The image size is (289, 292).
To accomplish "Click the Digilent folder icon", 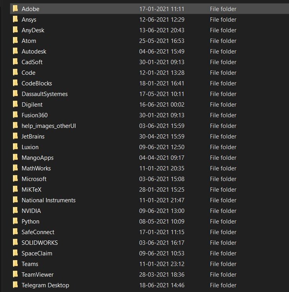I will click(15, 104).
